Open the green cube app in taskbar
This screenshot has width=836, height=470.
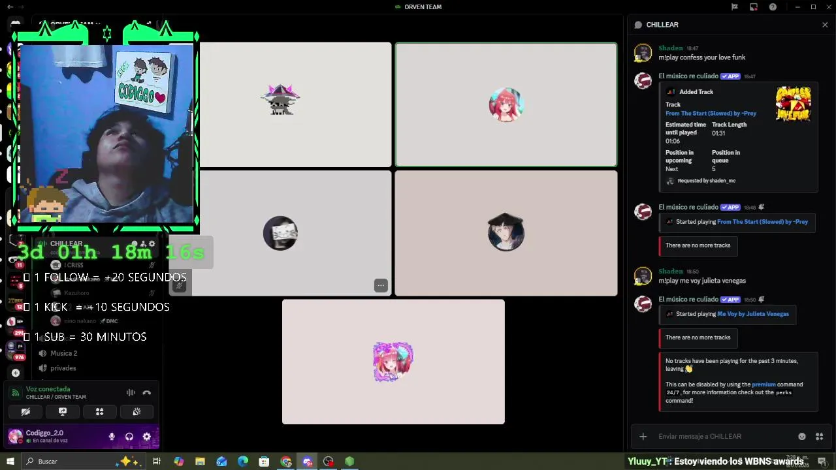(x=349, y=462)
